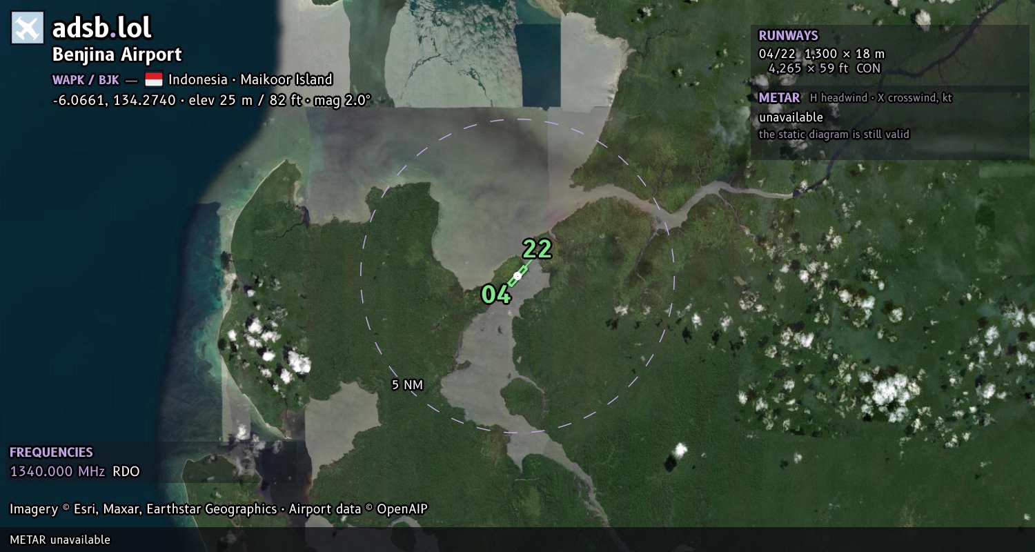Click the 4,265 × 59 ft CON line

825,68
